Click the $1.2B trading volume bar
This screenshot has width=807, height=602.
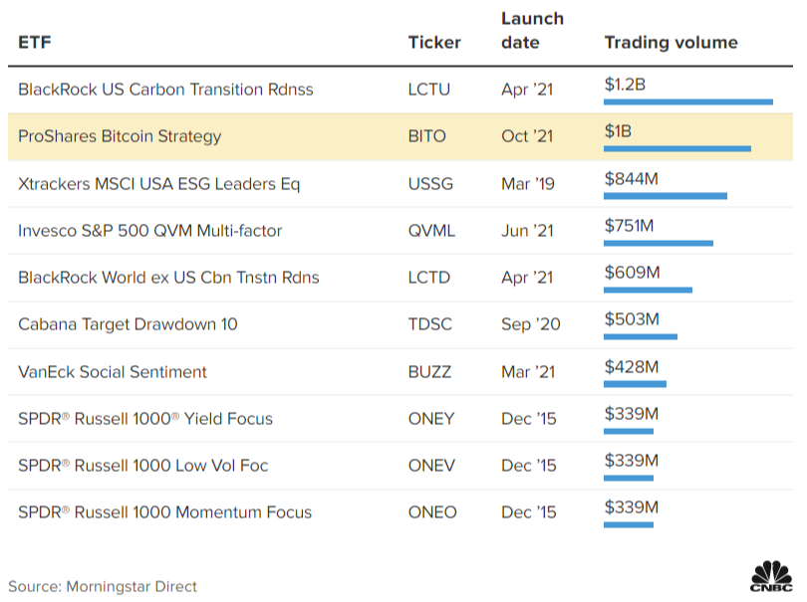tap(688, 101)
